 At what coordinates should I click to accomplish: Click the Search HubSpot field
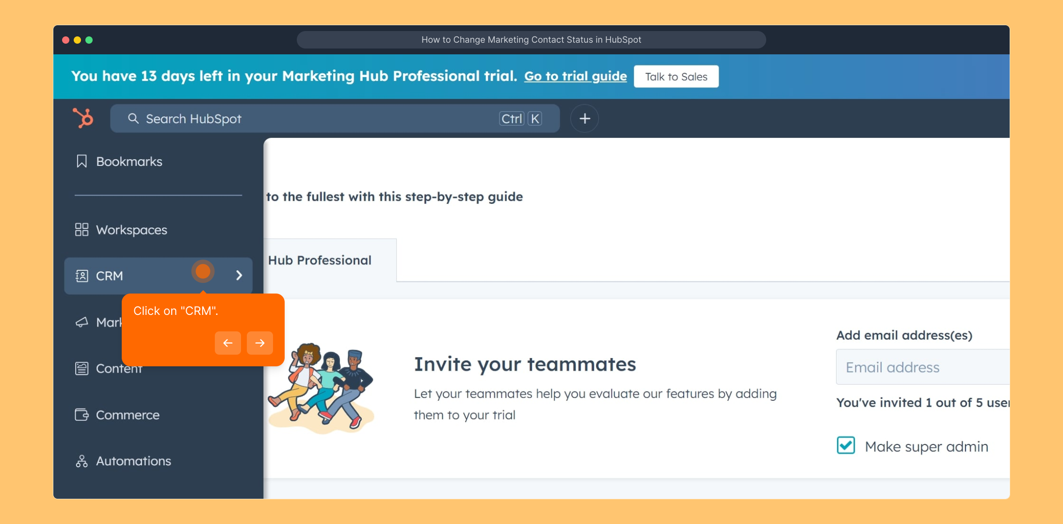coord(315,119)
